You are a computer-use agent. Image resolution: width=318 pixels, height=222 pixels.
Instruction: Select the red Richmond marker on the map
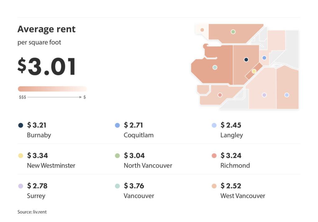pos(220,95)
